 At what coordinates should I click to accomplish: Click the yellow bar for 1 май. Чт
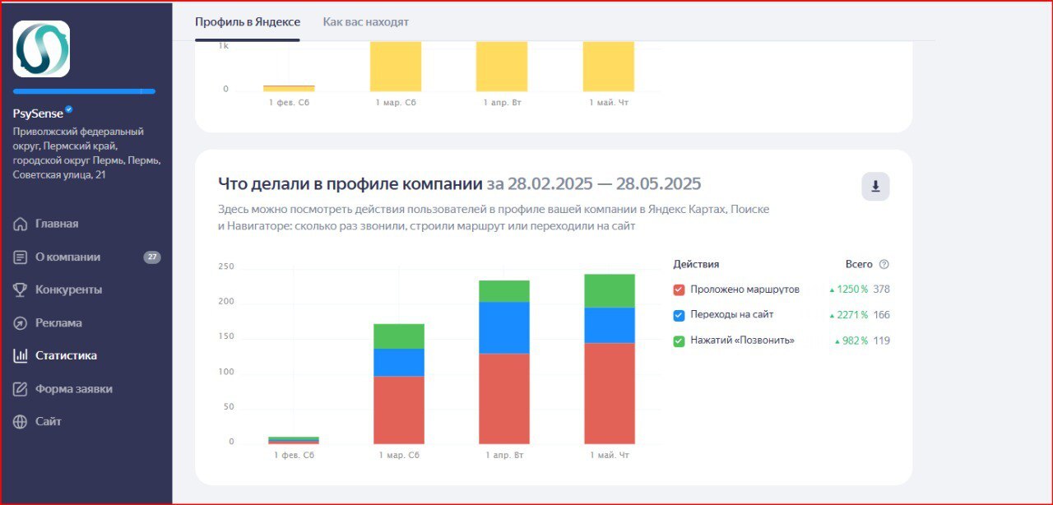click(609, 66)
